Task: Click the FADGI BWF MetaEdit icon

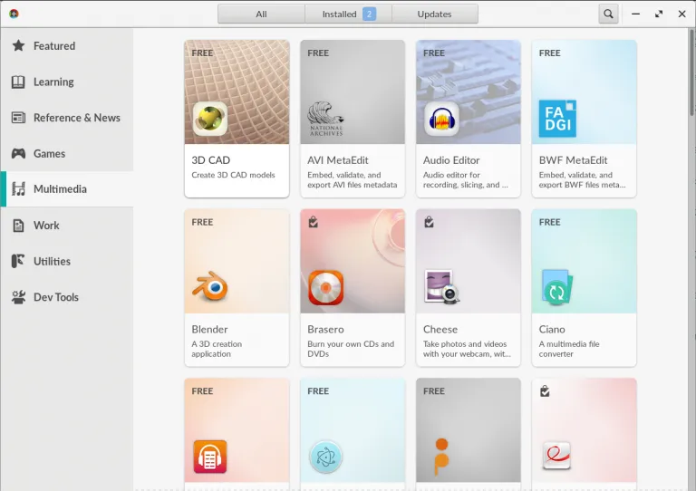Action: 557,119
